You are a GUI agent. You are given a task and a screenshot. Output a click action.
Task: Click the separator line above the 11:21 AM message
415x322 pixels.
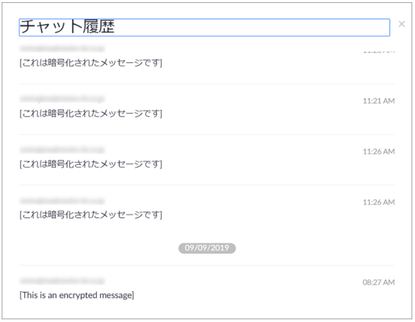click(207, 84)
